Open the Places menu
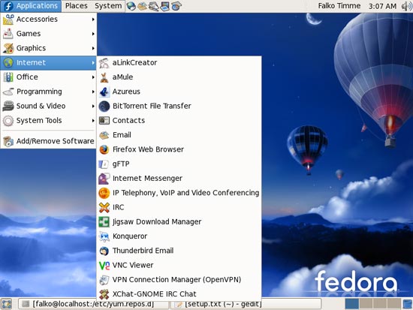The height and width of the screenshot is (310, 413). click(x=76, y=6)
